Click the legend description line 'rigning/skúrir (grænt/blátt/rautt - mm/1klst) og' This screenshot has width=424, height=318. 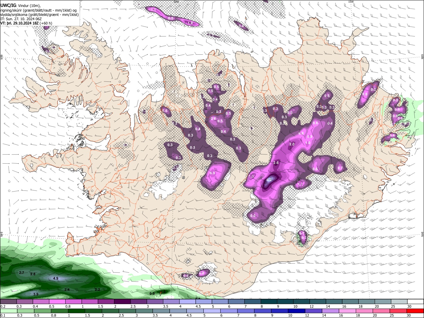(x=38, y=10)
